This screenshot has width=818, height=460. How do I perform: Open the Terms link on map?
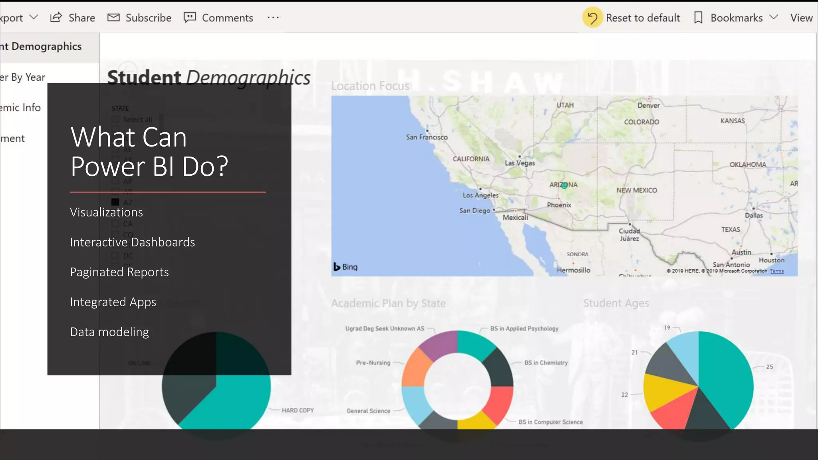point(777,271)
